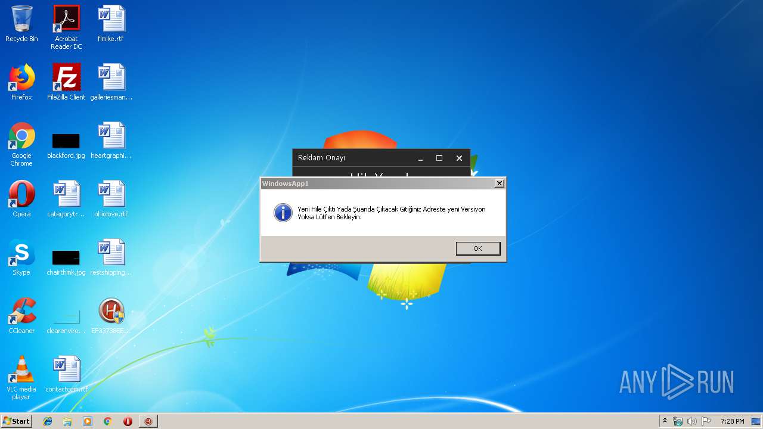Select the VLC media player shortcut

[x=21, y=378]
